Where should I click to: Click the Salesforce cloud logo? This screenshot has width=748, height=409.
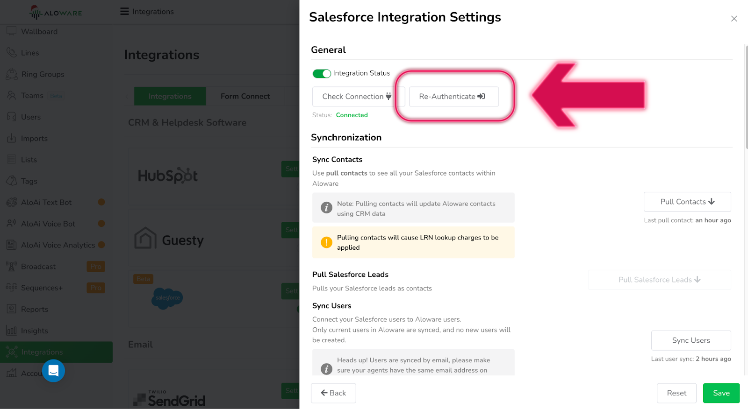point(167,298)
